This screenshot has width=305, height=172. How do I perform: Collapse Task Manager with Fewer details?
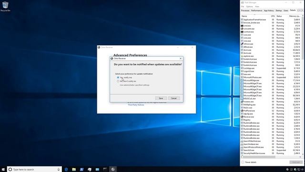249,162
